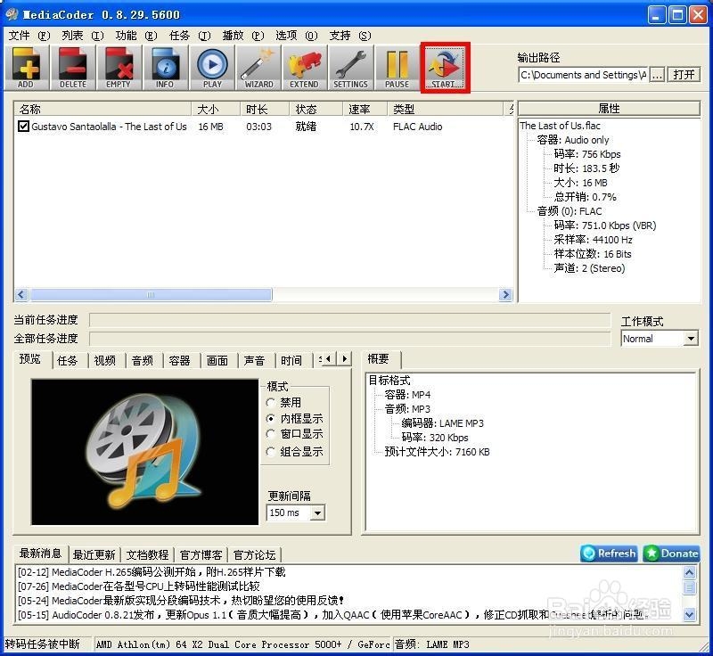Open the 支持 (S) menu
Image resolution: width=713 pixels, height=656 pixels.
point(349,36)
